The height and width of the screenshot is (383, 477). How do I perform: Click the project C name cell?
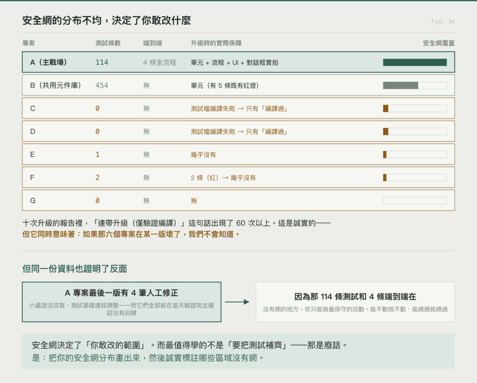click(33, 108)
